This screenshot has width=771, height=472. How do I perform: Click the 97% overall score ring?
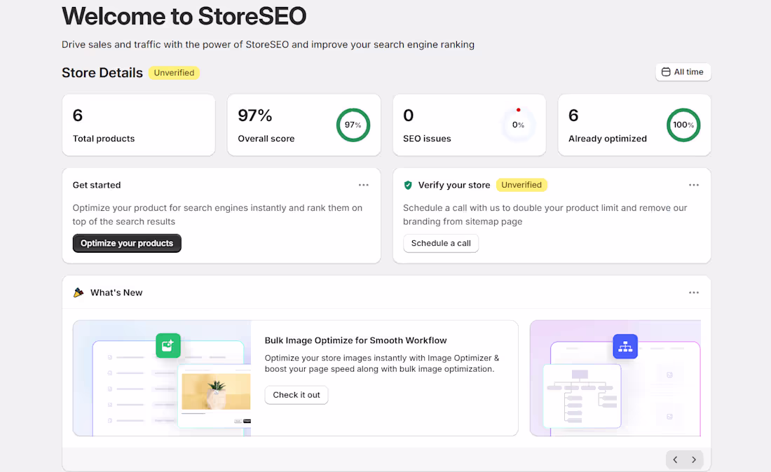coord(353,125)
